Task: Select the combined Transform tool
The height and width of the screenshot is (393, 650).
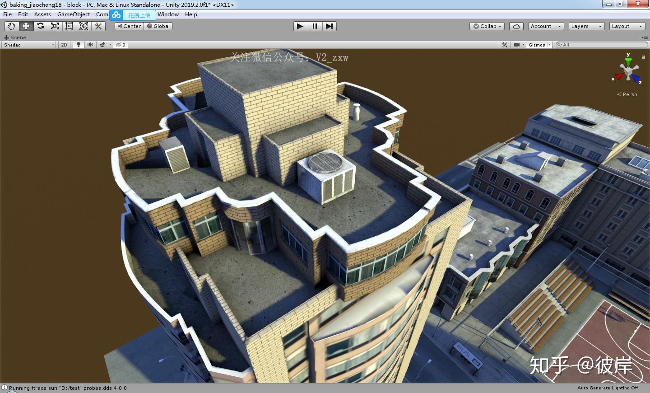Action: click(x=84, y=26)
